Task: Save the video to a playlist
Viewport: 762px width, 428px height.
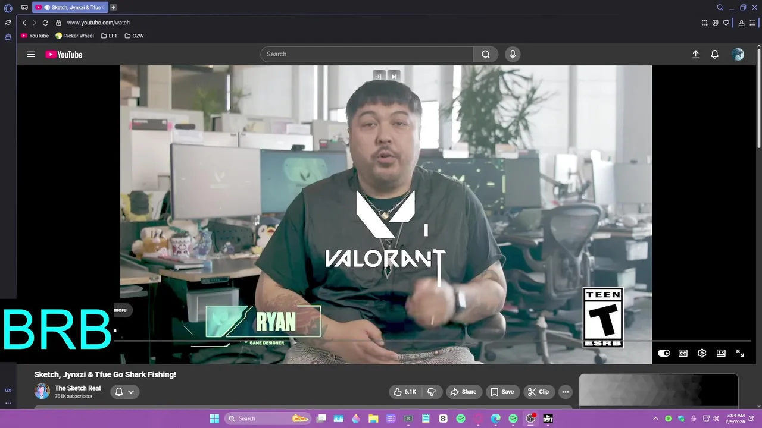Action: (502, 392)
